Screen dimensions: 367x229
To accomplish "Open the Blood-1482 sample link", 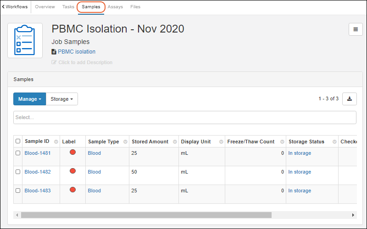I will click(38, 172).
